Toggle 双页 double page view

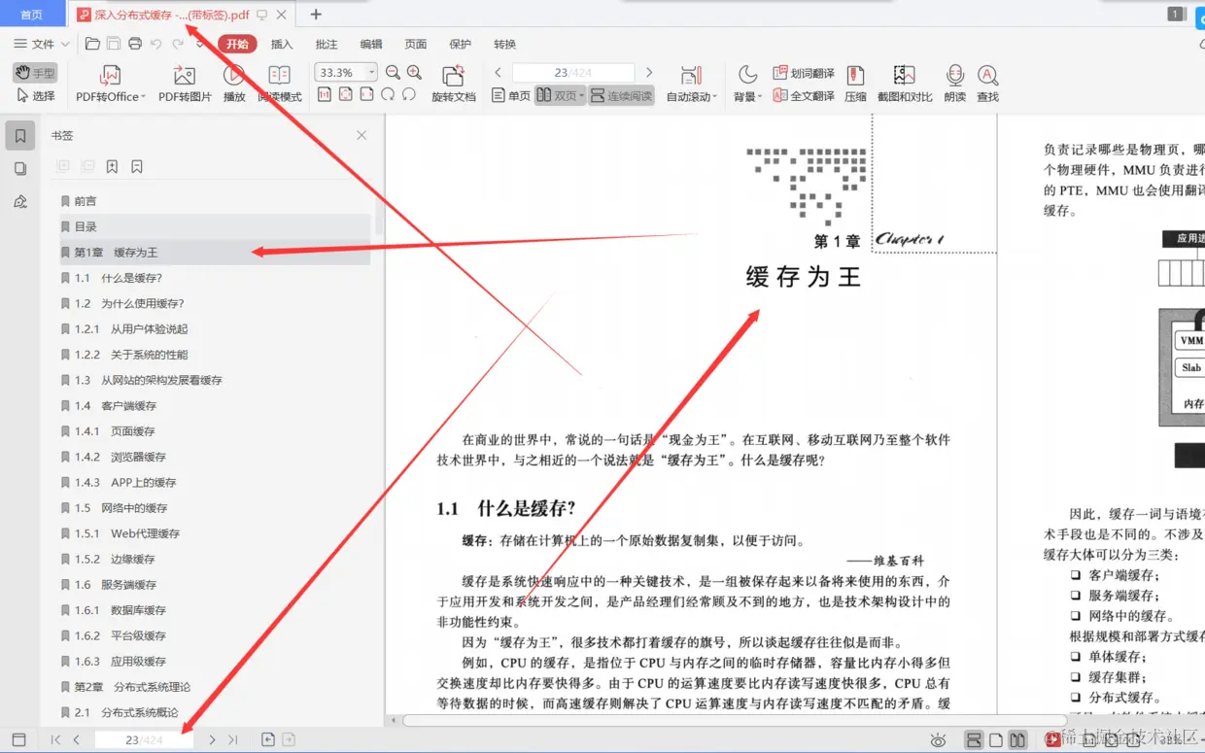(x=559, y=96)
